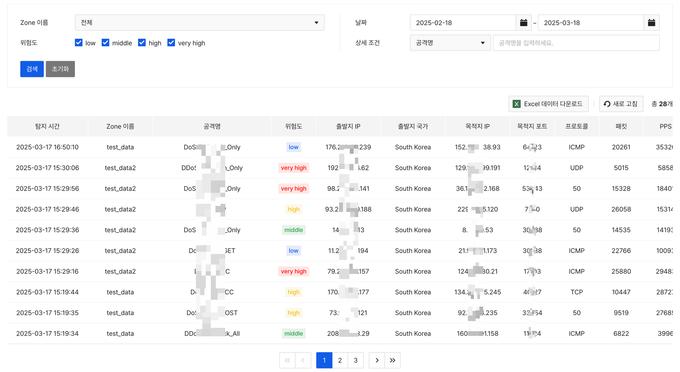
Task: Click the 공격명 column header
Action: point(212,127)
